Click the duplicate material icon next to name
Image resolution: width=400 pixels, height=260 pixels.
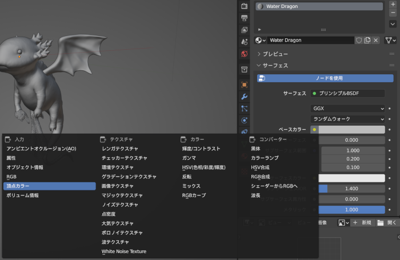(367, 41)
